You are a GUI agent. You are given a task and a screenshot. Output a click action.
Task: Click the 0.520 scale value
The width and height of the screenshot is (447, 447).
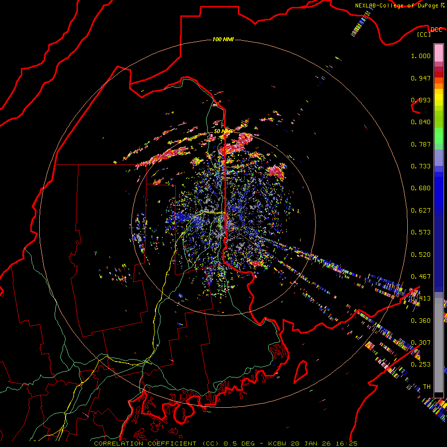(421, 255)
